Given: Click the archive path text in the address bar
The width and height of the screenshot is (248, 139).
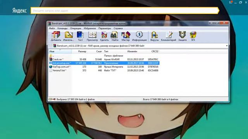Looking at the screenshot, I should (101, 46).
